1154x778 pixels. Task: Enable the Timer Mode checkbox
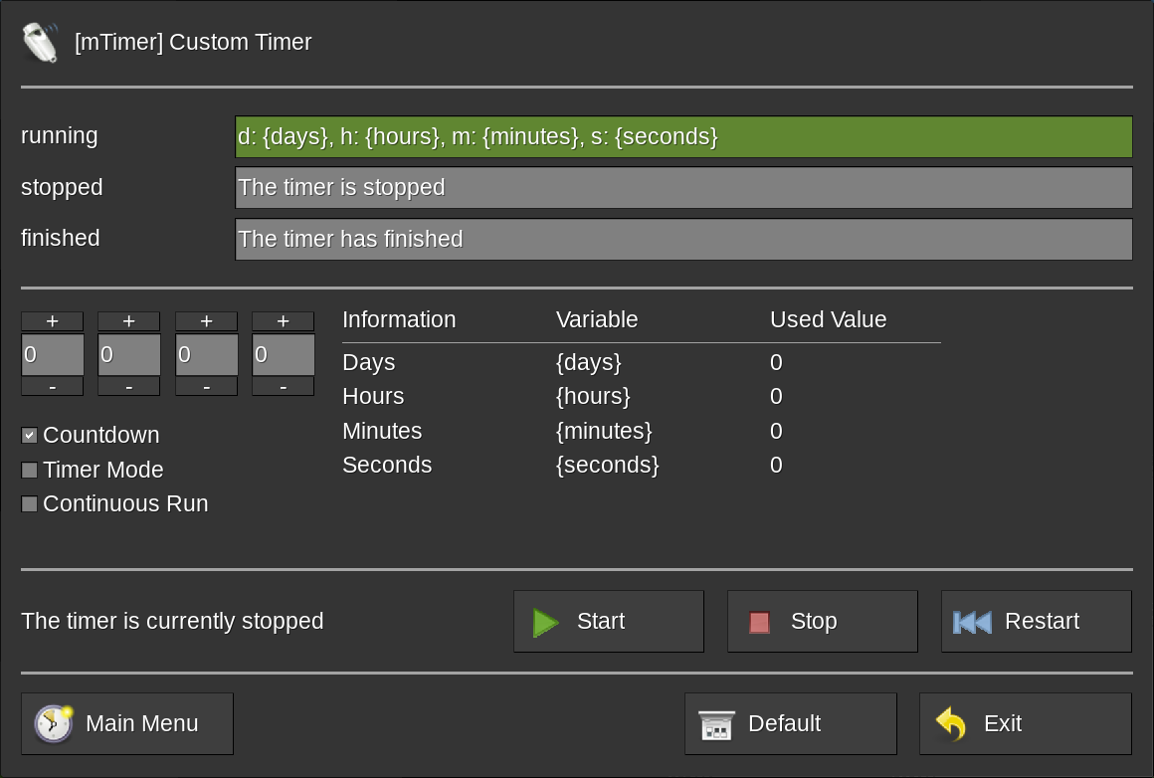point(30,471)
